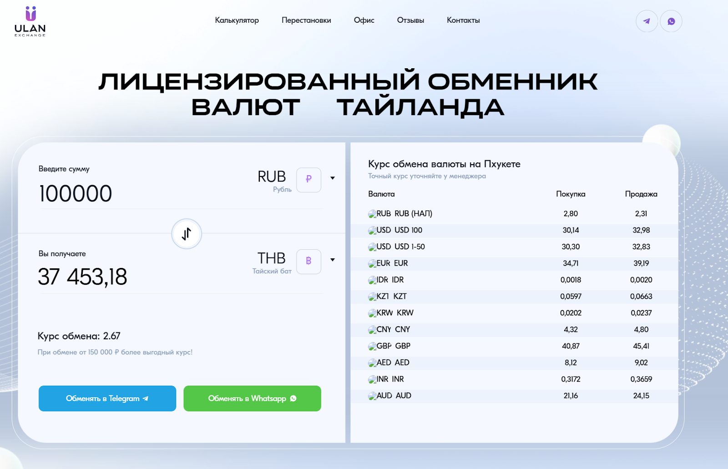Open the Калькулятор menu item
The image size is (728, 469).
237,20
